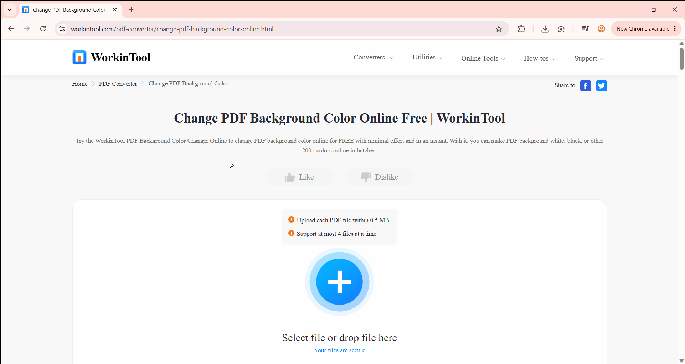685x364 pixels.
Task: Share page to Twitter
Action: point(602,85)
